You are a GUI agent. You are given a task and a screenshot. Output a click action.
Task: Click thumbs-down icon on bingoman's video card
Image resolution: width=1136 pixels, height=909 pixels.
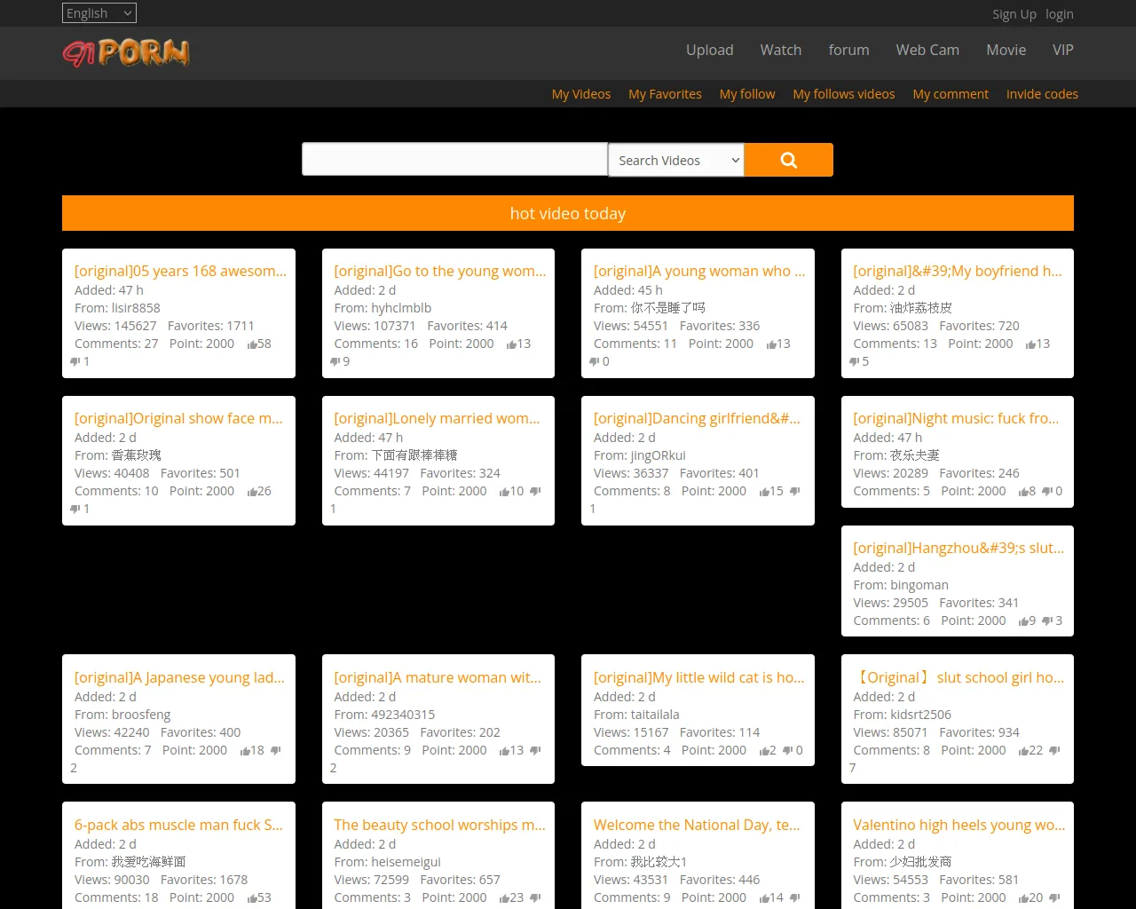(1047, 621)
